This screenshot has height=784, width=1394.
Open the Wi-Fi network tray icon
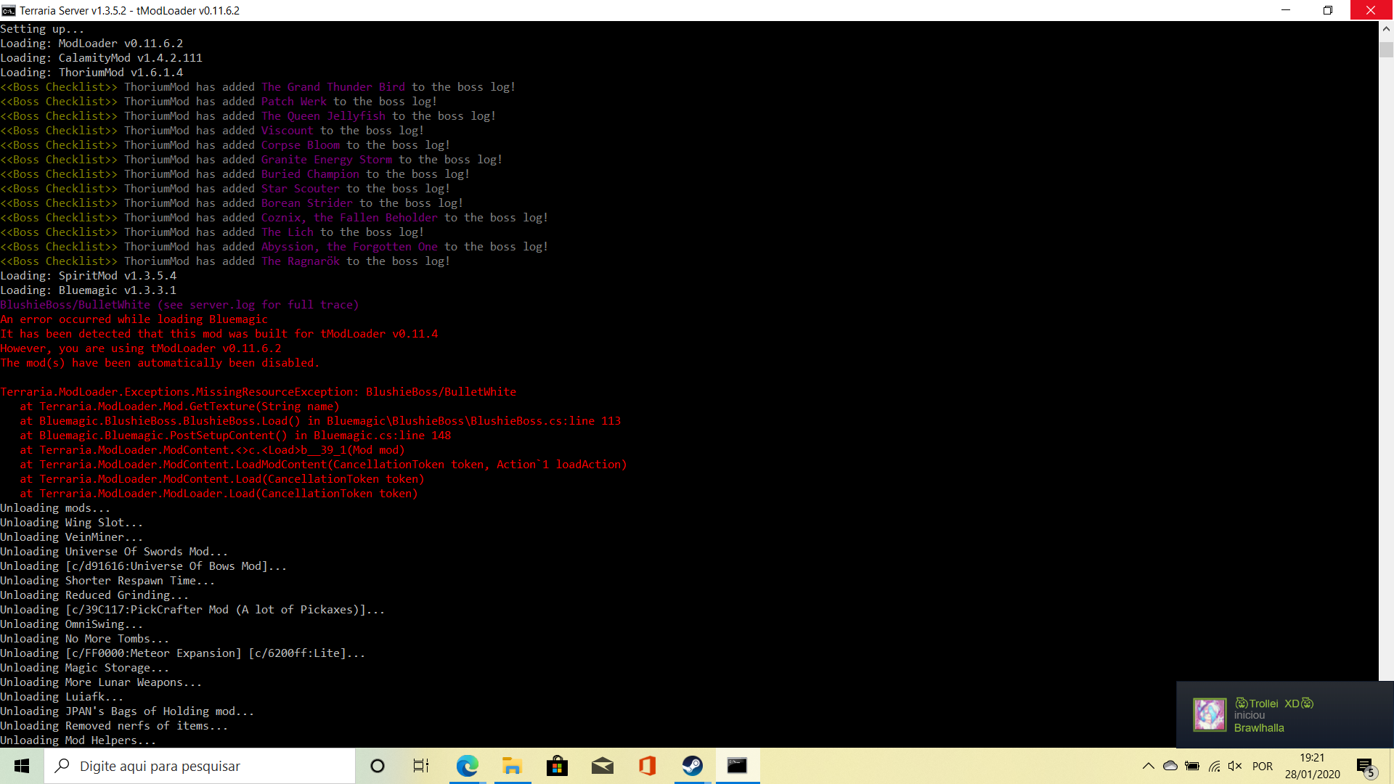coord(1214,766)
